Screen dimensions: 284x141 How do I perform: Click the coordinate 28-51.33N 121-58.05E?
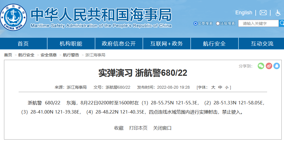pyautogui.click(x=238, y=103)
